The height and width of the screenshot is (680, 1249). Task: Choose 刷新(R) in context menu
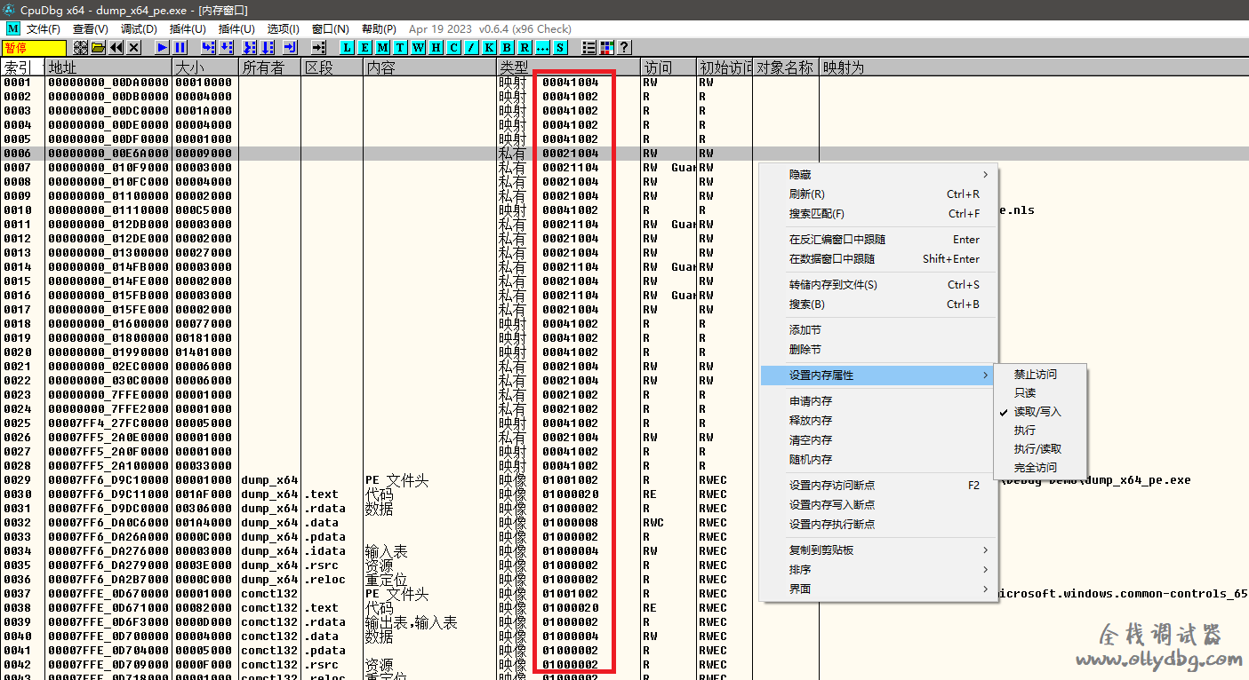[878, 194]
